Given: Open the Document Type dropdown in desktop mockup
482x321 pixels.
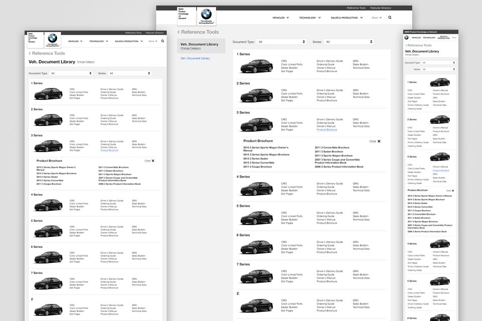Looking at the screenshot, I should pyautogui.click(x=282, y=42).
